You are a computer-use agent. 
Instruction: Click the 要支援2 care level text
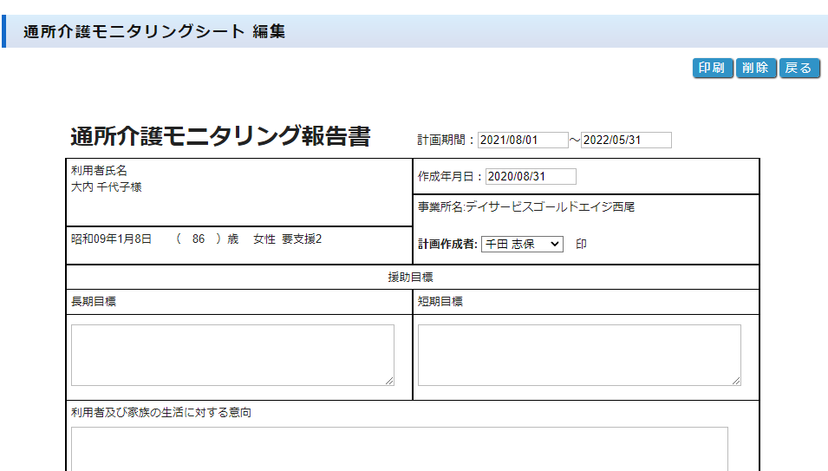point(302,239)
